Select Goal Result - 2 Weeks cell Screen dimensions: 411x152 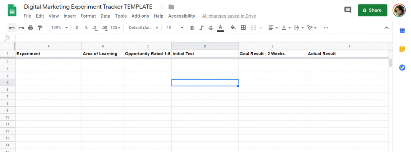pyautogui.click(x=273, y=54)
